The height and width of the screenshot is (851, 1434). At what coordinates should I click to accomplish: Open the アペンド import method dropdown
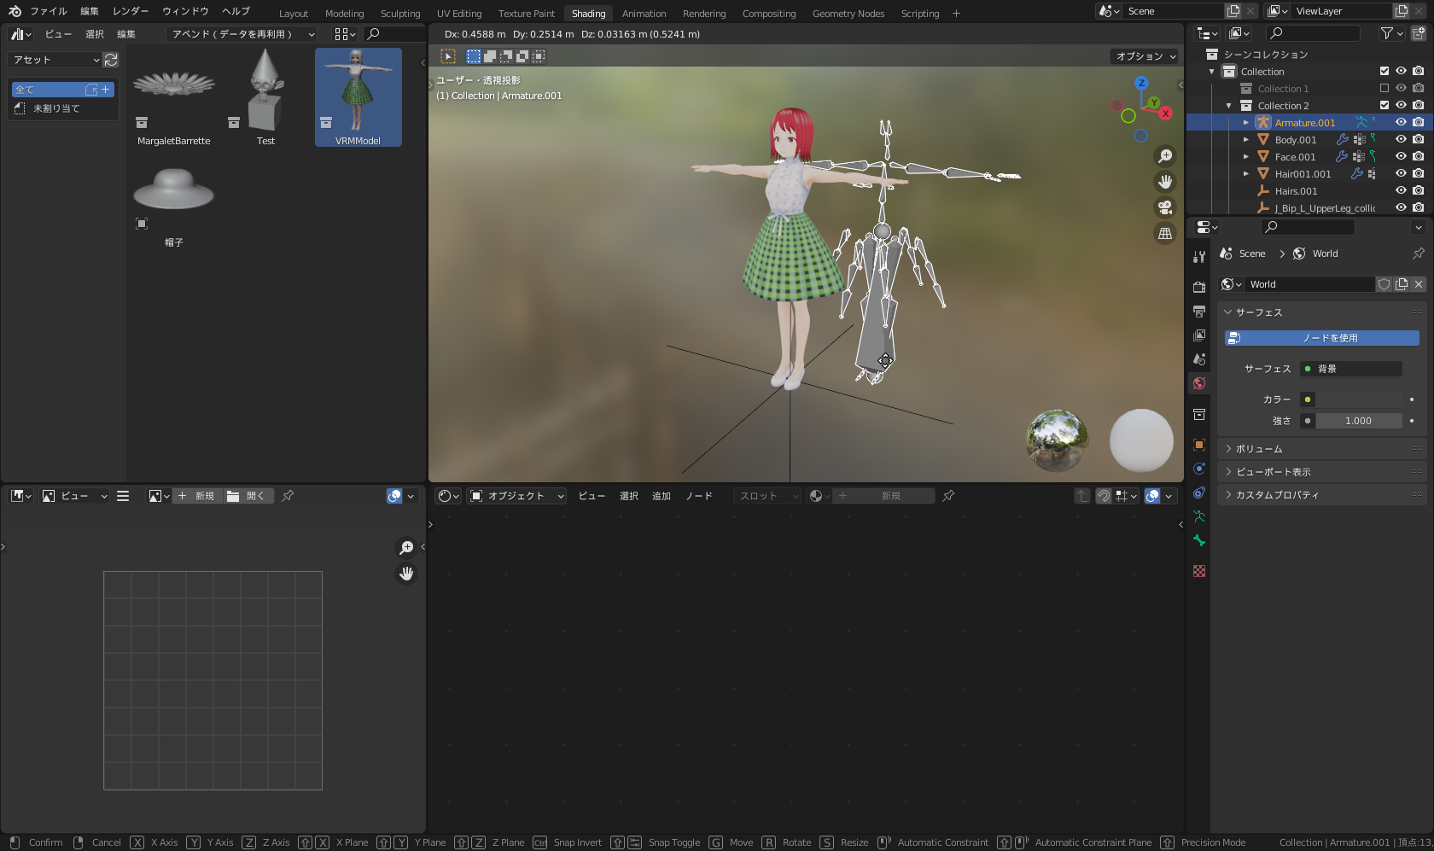pos(242,34)
